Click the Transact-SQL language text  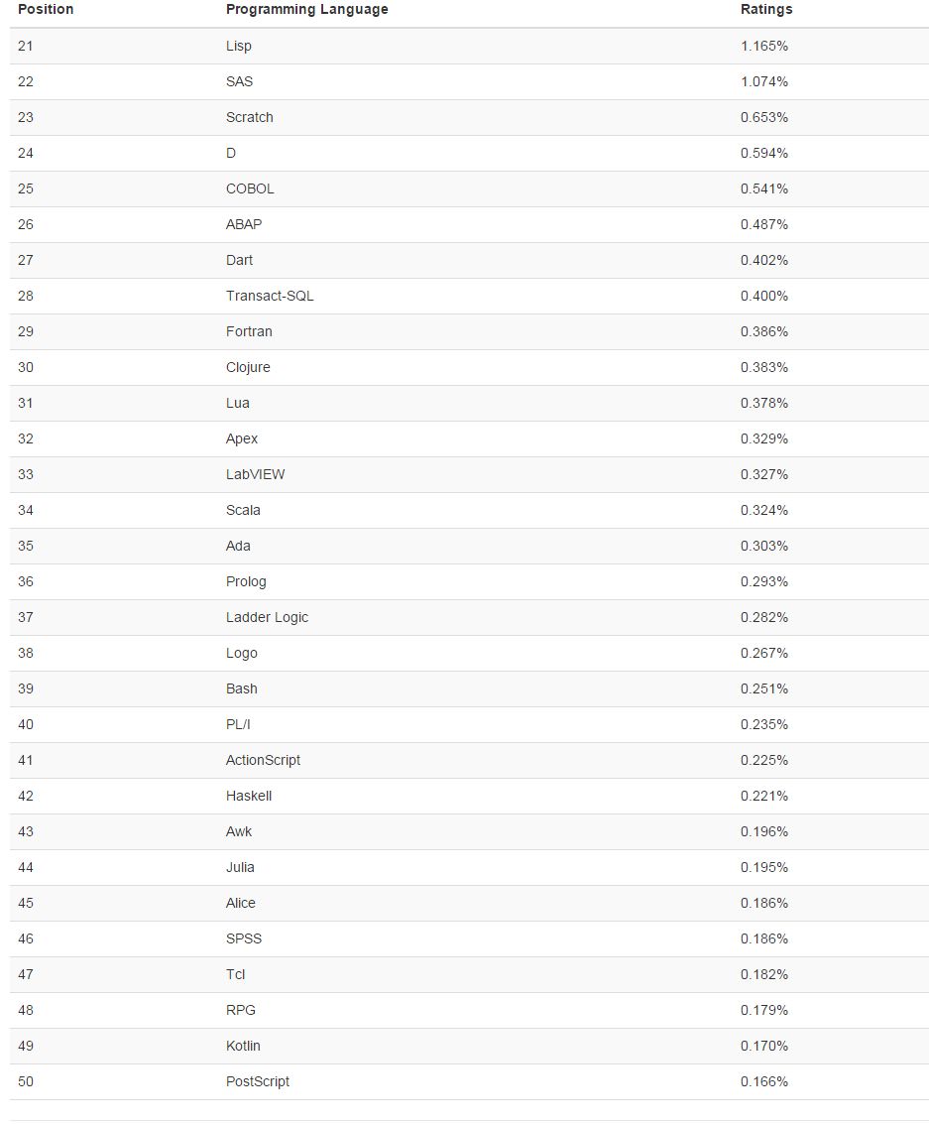(270, 296)
